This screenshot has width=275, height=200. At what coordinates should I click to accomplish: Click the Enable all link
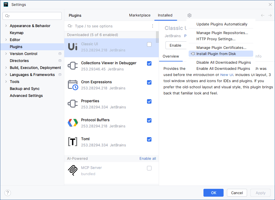click(x=148, y=158)
